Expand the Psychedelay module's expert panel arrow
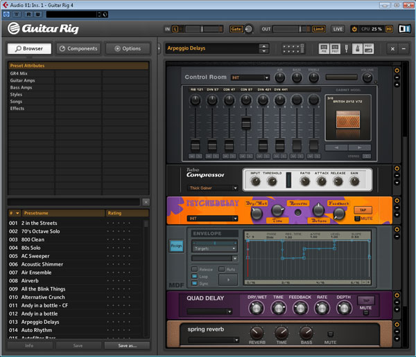Viewport: 416px width, 357px height. click(x=397, y=214)
